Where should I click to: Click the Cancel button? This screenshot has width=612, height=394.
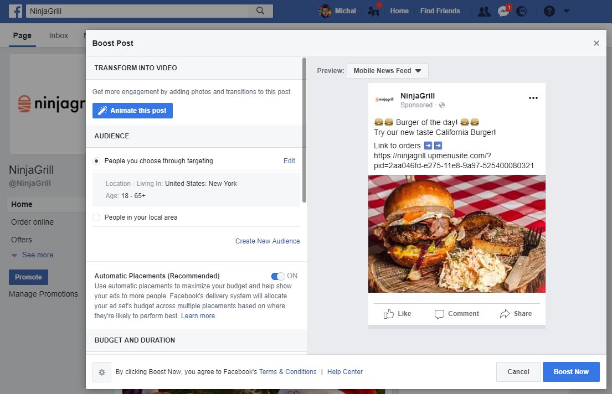518,372
